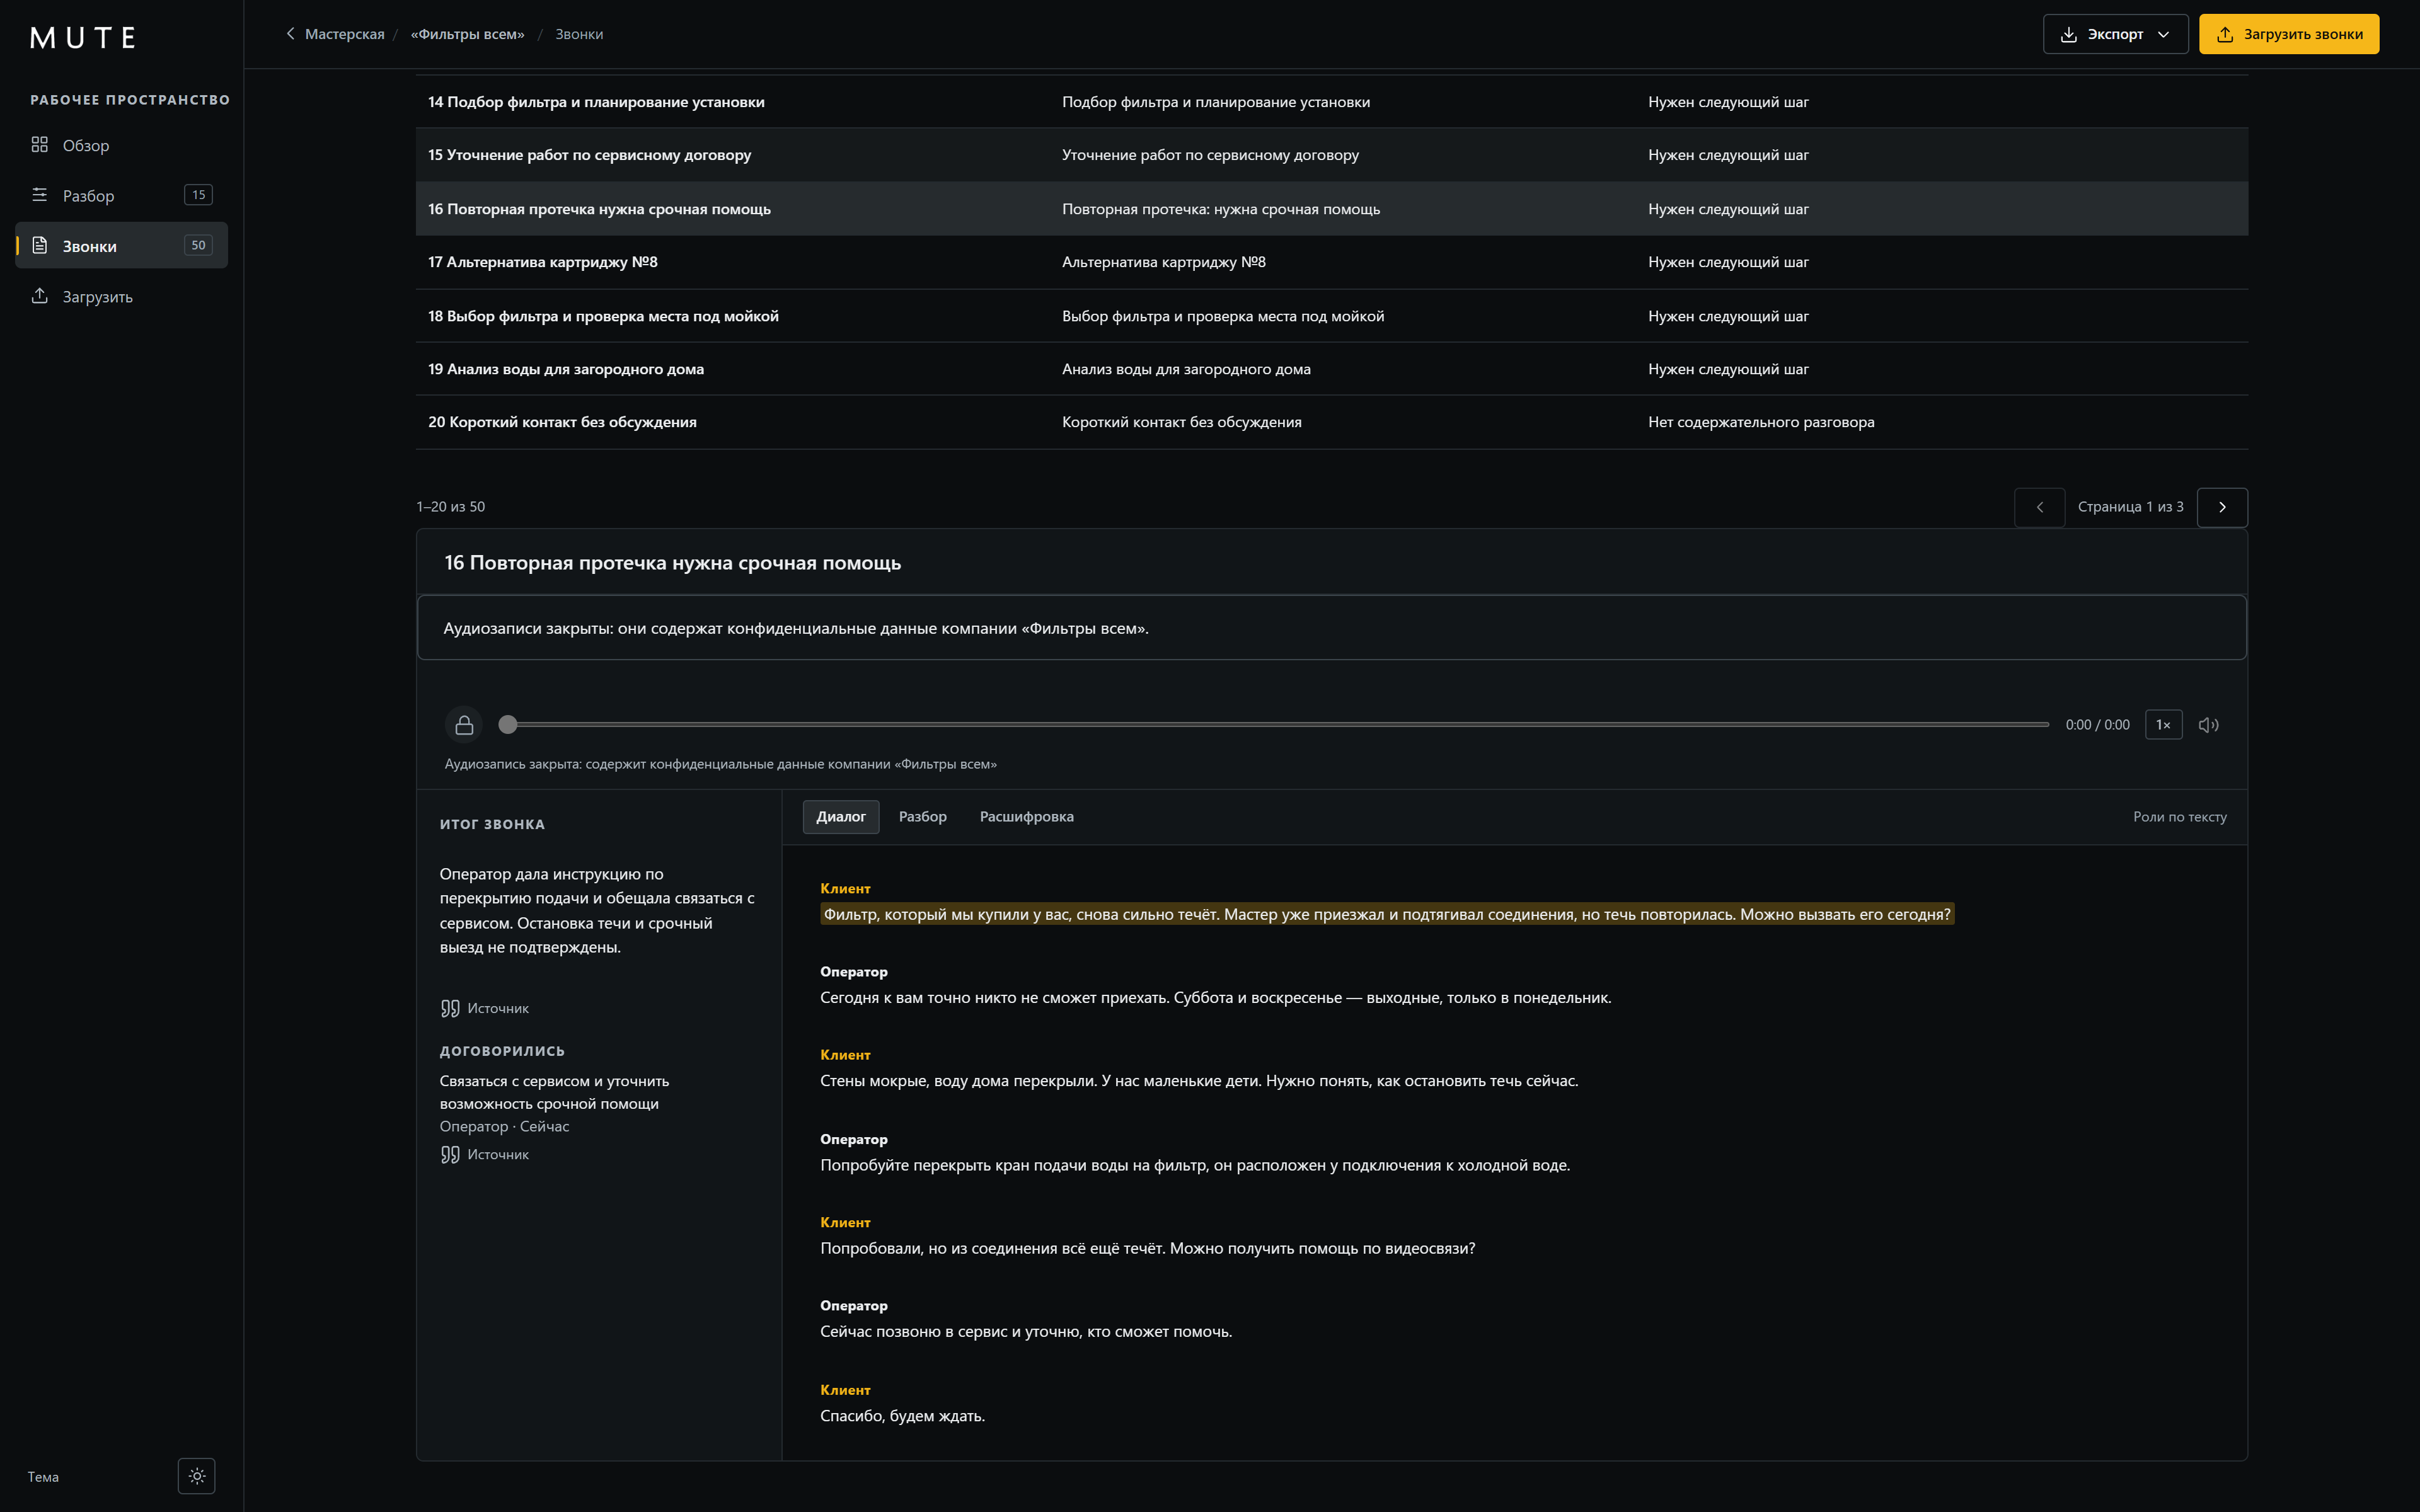This screenshot has height=1512, width=2420.
Task: Click the 0:00 / 0:00 time display
Action: (2097, 725)
